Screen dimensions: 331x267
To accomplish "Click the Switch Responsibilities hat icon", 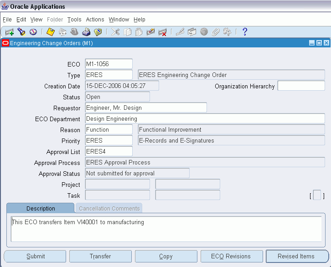I will pos(74,32).
